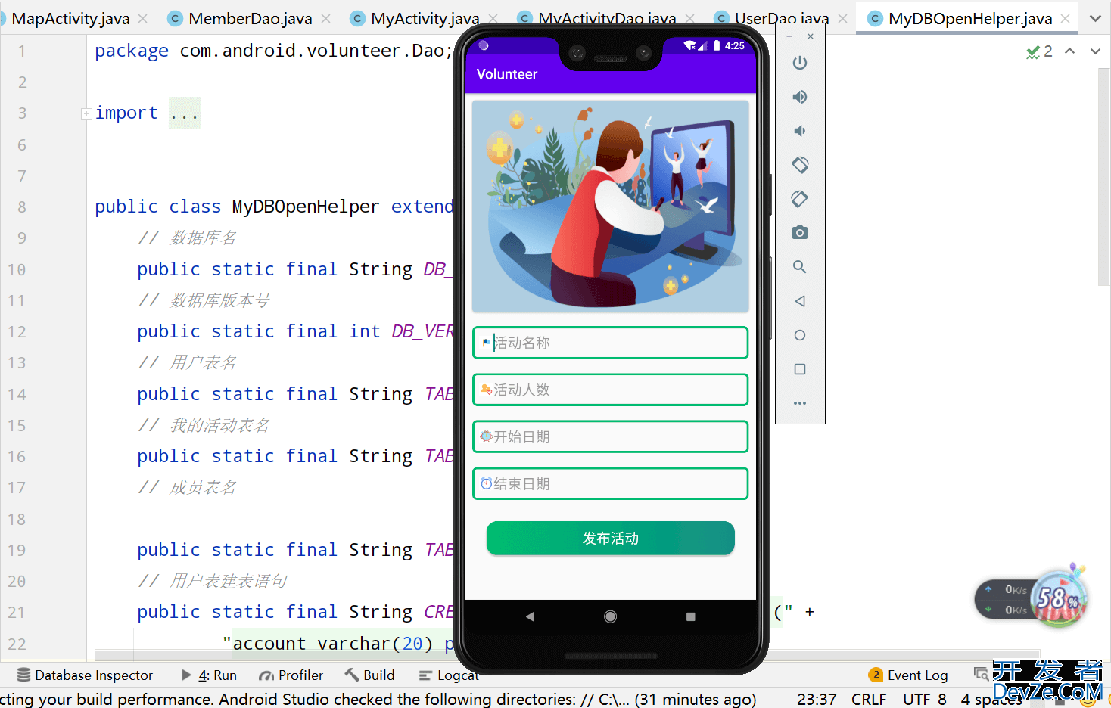Switch to MapActivity.java tab

[70, 19]
